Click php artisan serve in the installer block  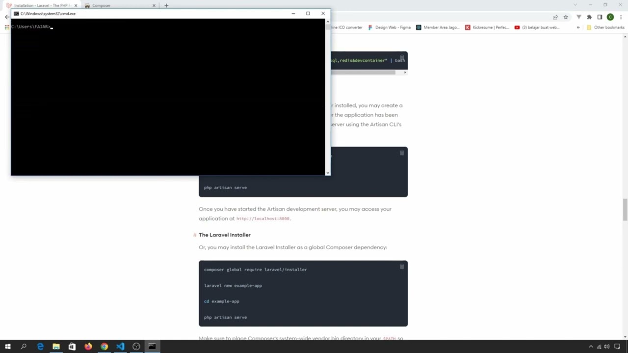(226, 317)
